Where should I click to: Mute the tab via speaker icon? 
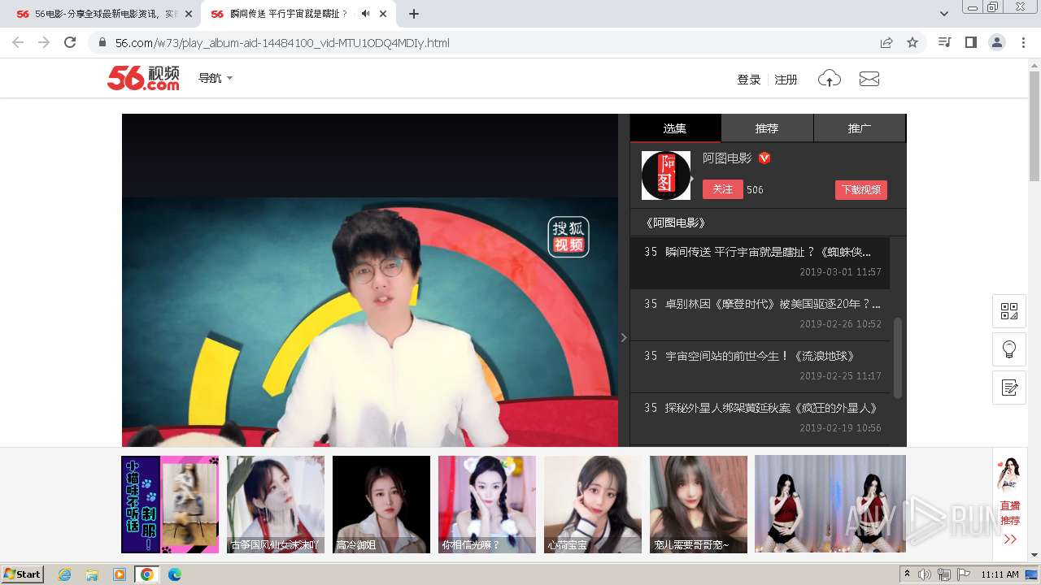coord(366,14)
